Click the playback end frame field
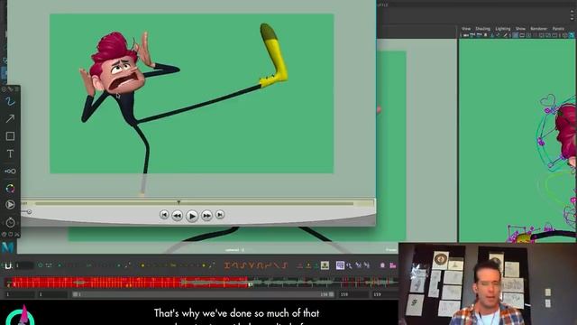Viewport: 577px width, 325px height. (x=353, y=294)
